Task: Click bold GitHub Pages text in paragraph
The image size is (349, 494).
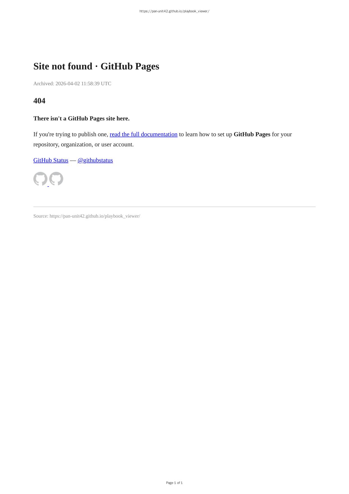Action: pos(252,134)
